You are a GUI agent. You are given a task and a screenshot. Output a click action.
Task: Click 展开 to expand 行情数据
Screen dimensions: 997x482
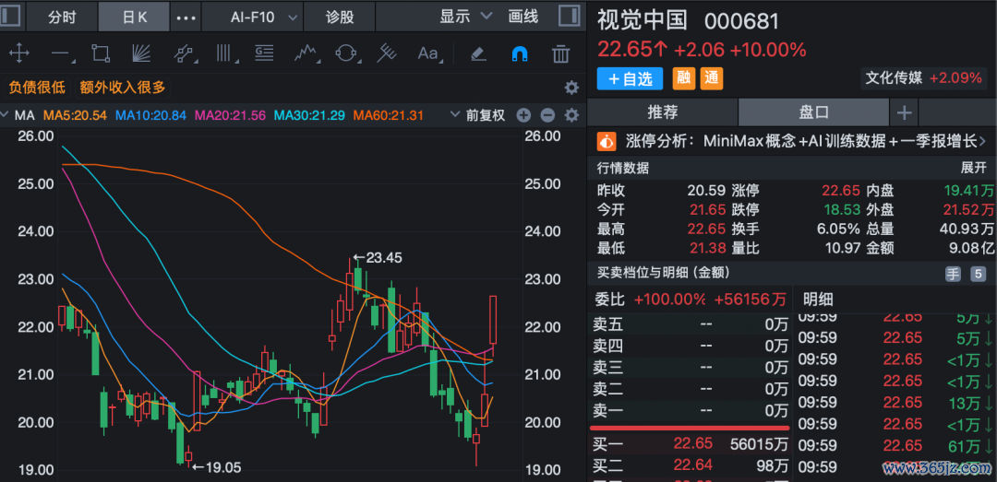point(973,169)
